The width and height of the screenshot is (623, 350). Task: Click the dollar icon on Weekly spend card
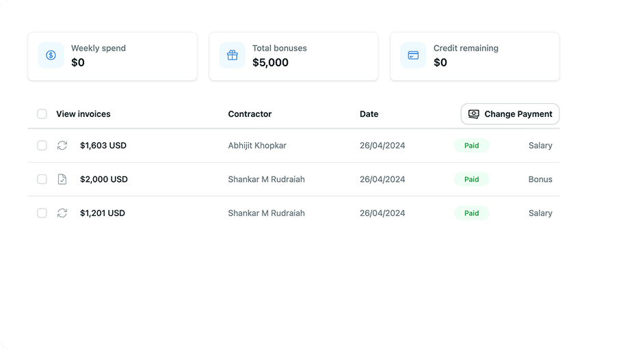51,55
